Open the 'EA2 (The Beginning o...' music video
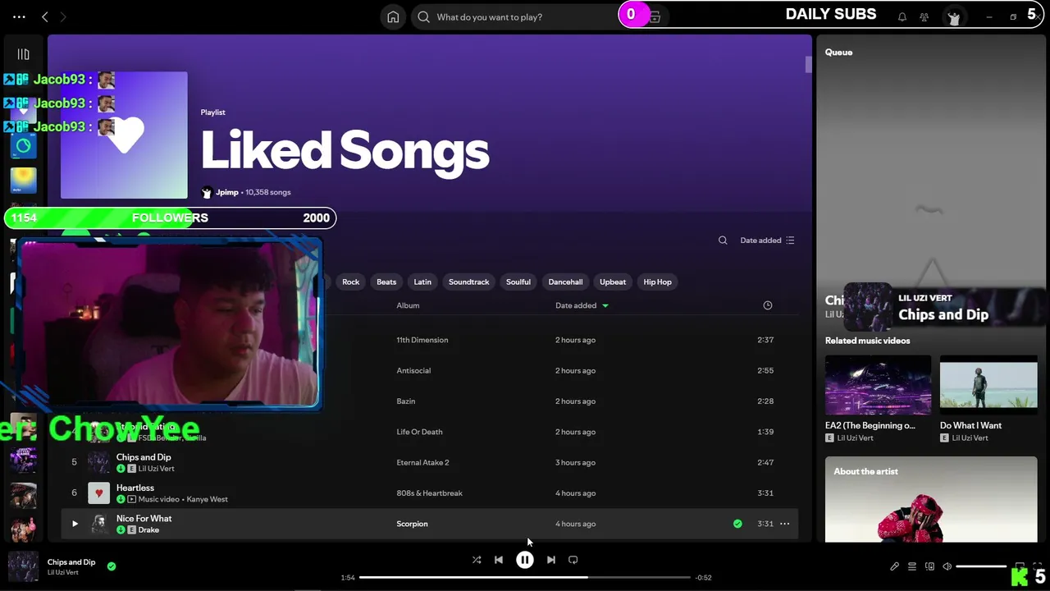Image resolution: width=1050 pixels, height=591 pixels. pos(878,399)
